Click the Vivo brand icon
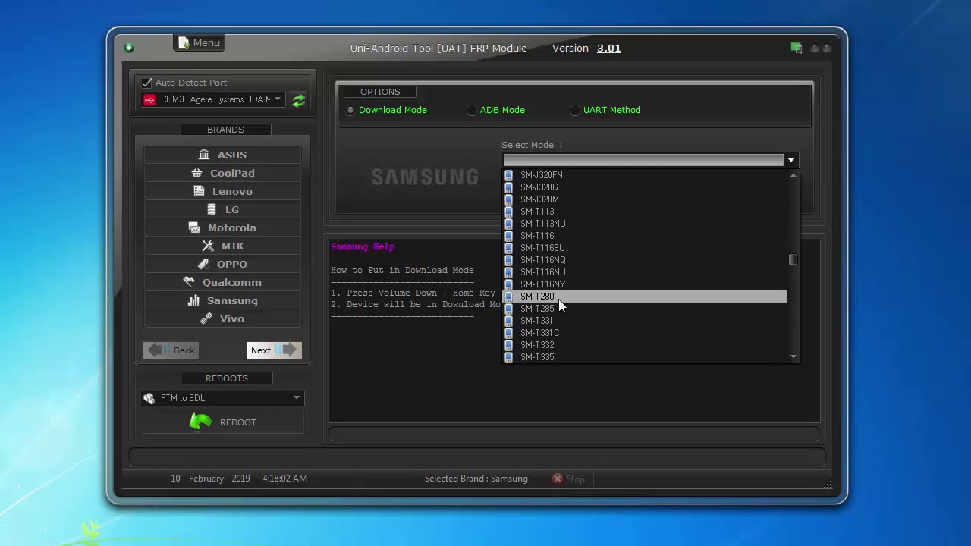 [206, 318]
